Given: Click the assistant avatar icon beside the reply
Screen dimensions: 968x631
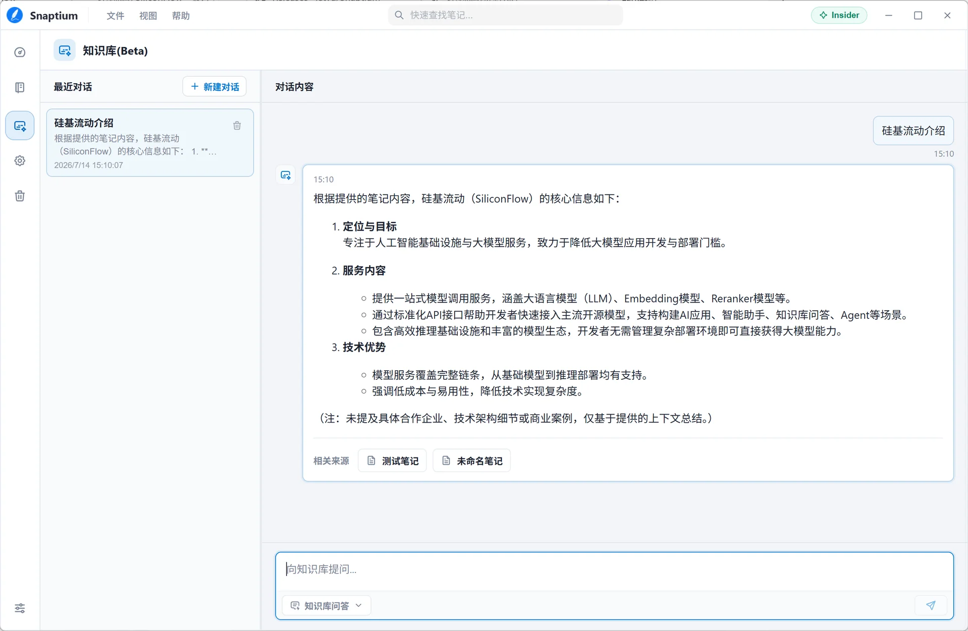Looking at the screenshot, I should 286,176.
